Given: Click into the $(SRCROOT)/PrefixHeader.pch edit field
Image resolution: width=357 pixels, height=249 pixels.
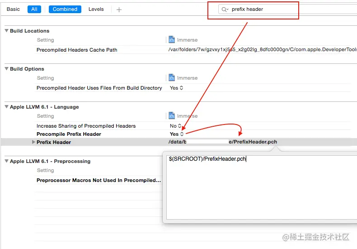Looking at the screenshot, I should (x=262, y=187).
